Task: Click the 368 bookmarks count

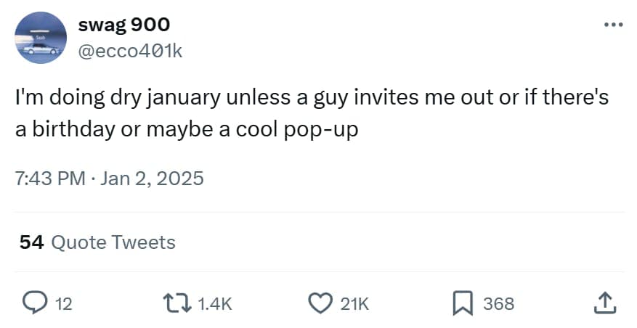Action: (x=498, y=305)
